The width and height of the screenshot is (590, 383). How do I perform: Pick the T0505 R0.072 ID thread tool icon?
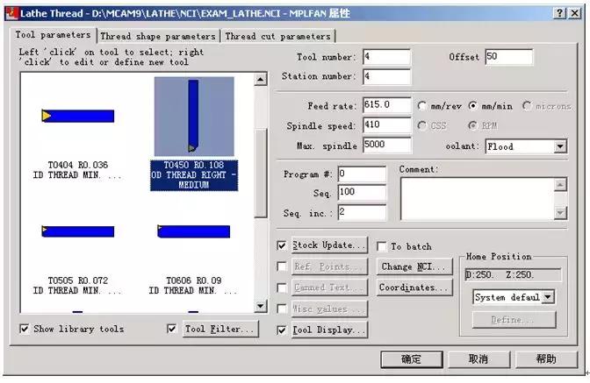(x=78, y=231)
